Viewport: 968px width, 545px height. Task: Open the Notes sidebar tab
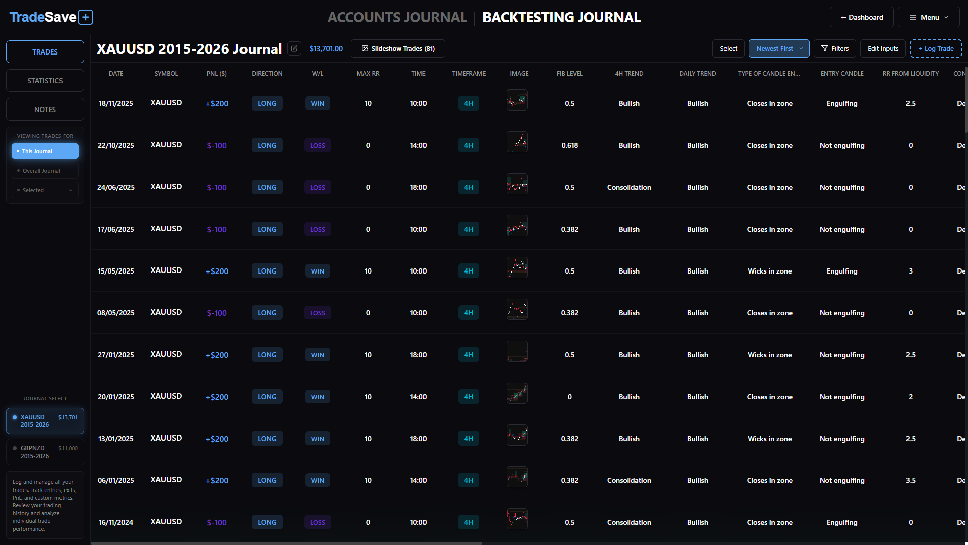[45, 110]
